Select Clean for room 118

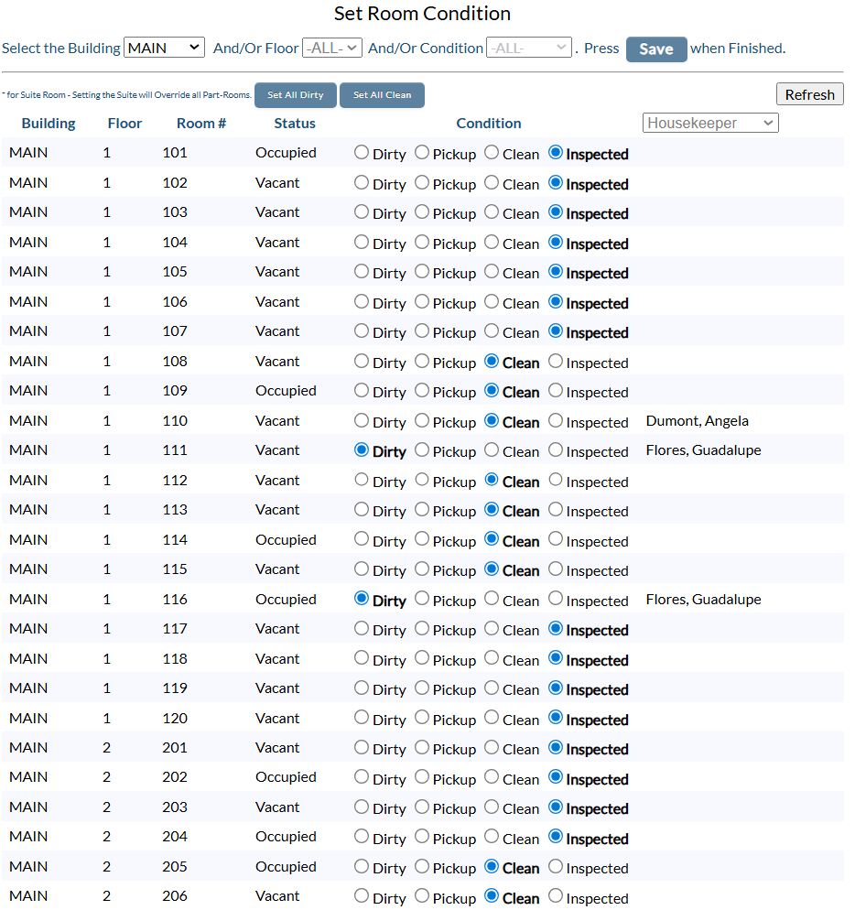point(492,659)
